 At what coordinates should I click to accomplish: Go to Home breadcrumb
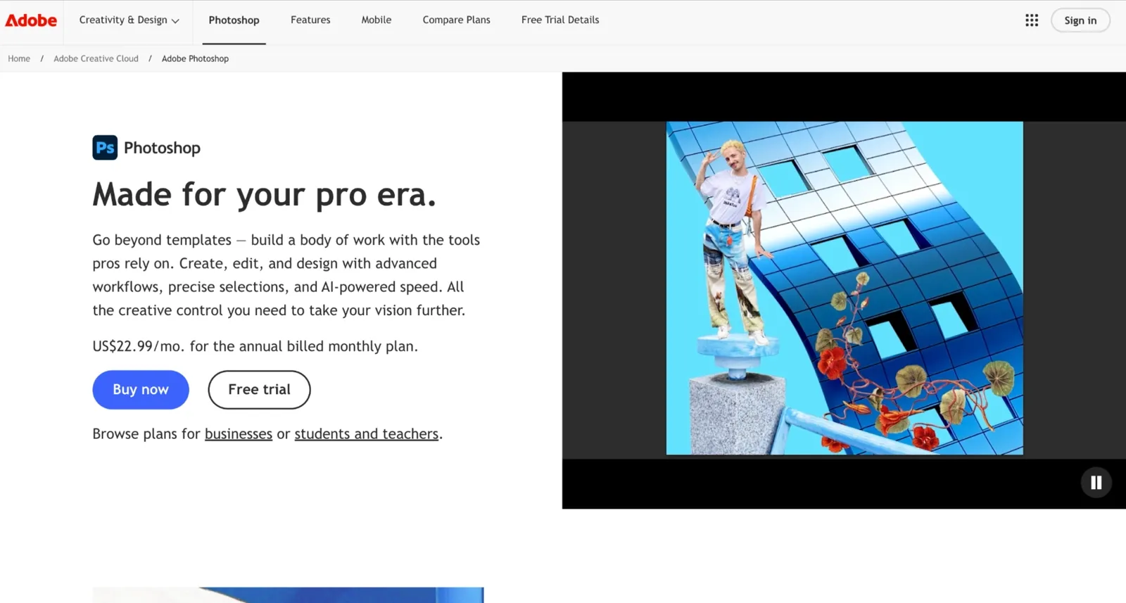pyautogui.click(x=19, y=59)
